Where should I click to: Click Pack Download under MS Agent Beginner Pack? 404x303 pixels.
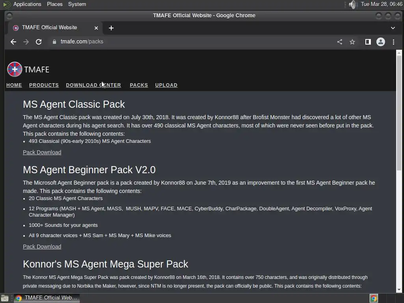click(42, 247)
